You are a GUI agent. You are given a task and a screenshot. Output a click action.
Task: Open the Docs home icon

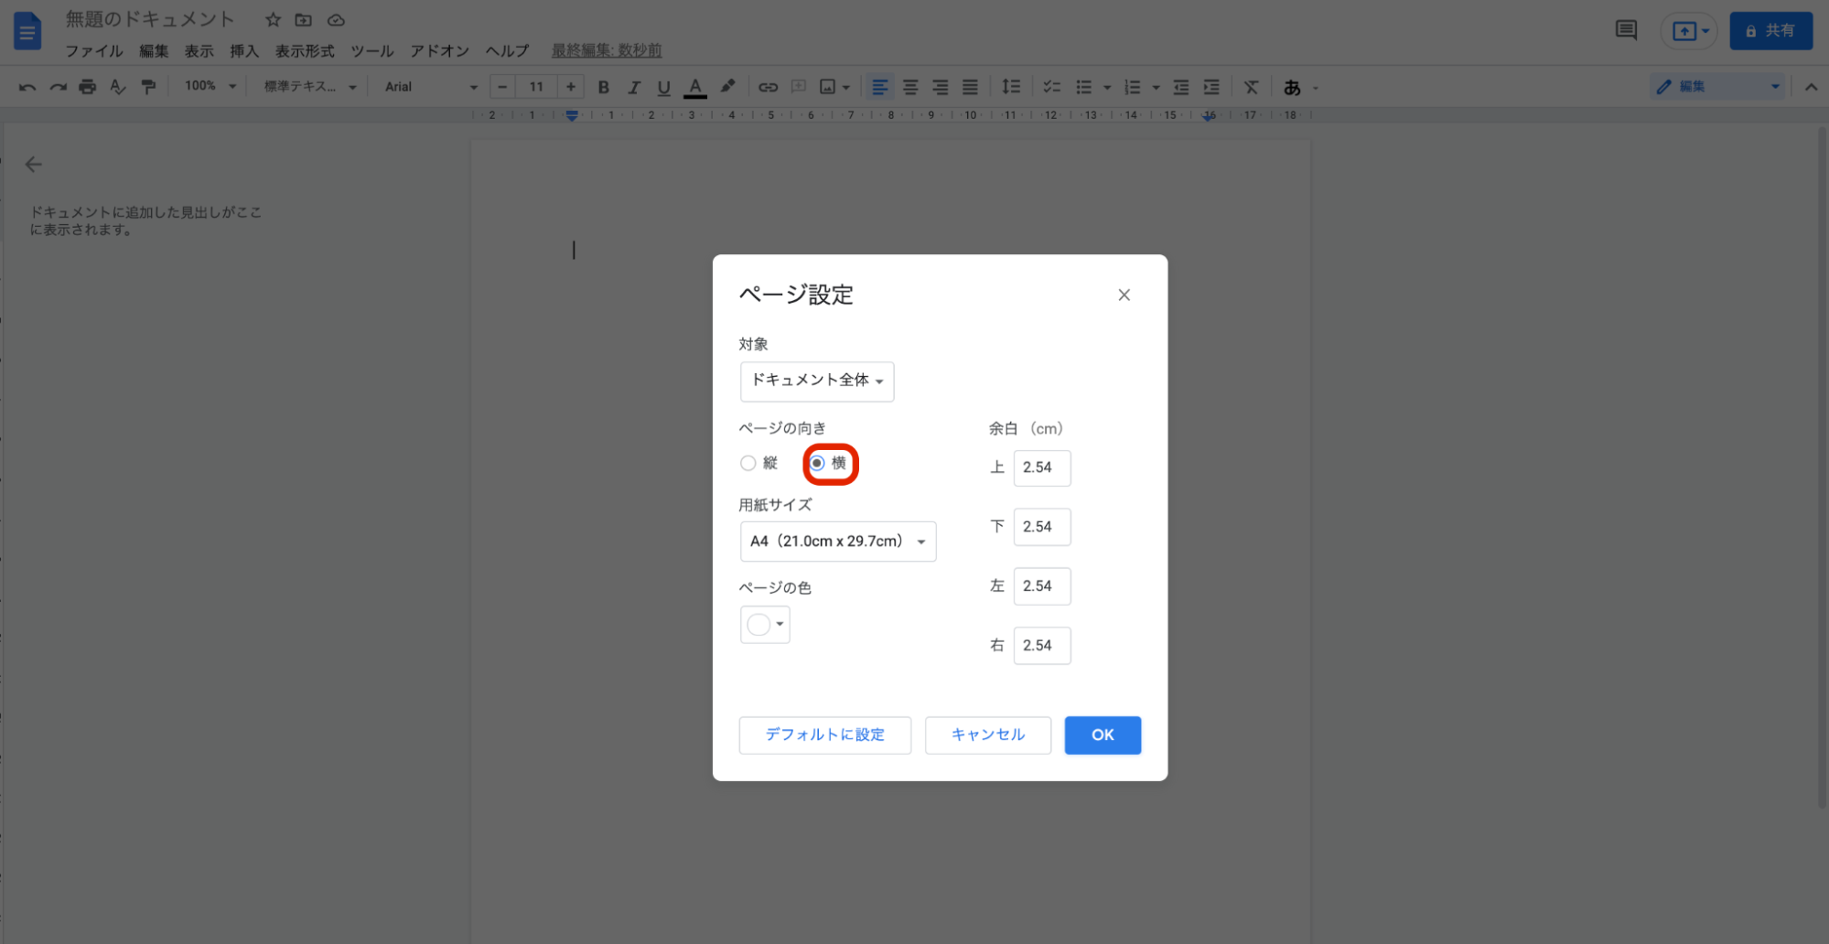click(x=27, y=31)
